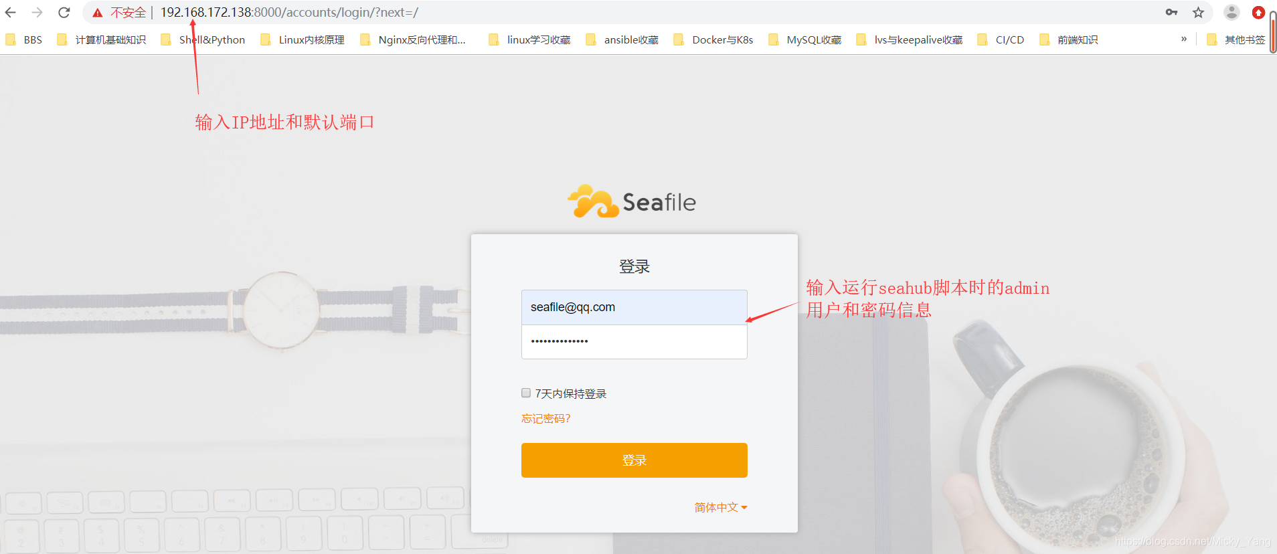The width and height of the screenshot is (1277, 554).
Task: Open the 简体中文 language dropdown
Action: (721, 507)
